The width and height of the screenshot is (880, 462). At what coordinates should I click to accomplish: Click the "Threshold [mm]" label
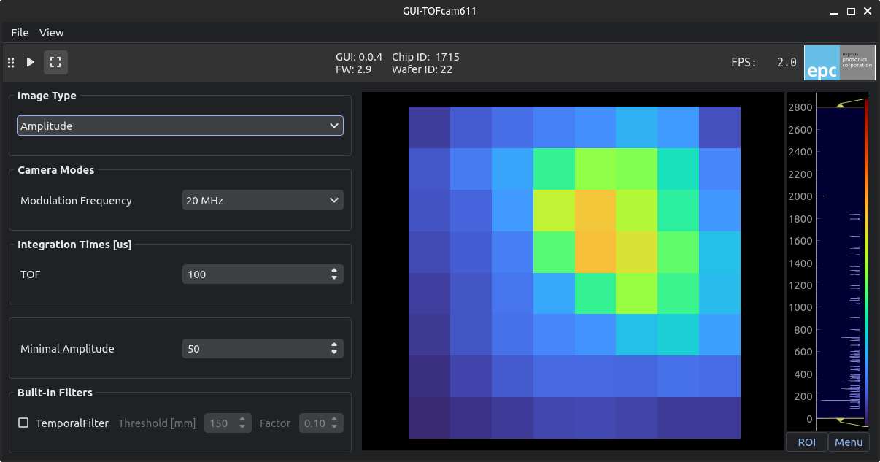pyautogui.click(x=157, y=423)
